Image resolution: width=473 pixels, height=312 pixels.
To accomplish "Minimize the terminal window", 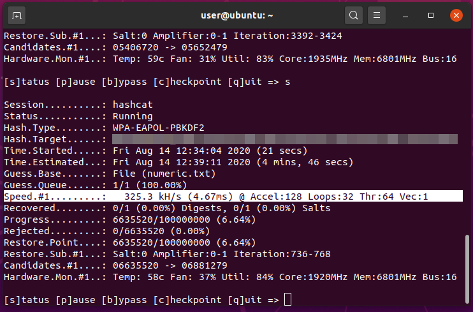I will [408, 15].
